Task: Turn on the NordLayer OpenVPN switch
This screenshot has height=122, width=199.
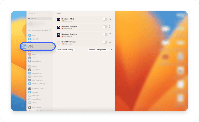Action: click(105, 34)
